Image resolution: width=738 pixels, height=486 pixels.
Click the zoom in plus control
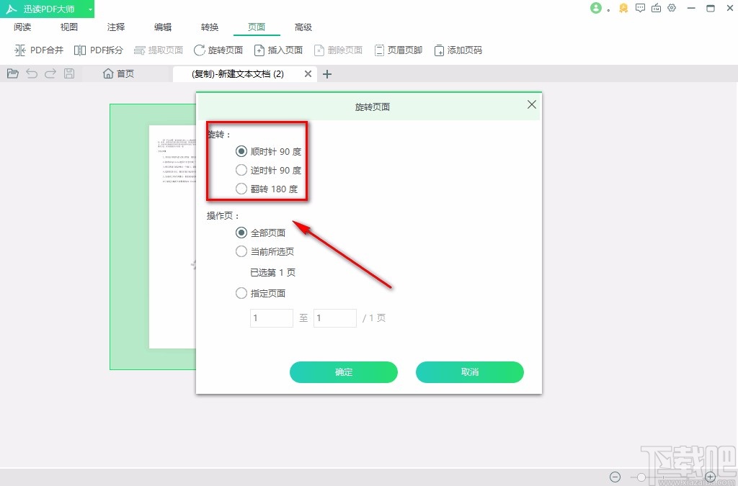[x=710, y=477]
